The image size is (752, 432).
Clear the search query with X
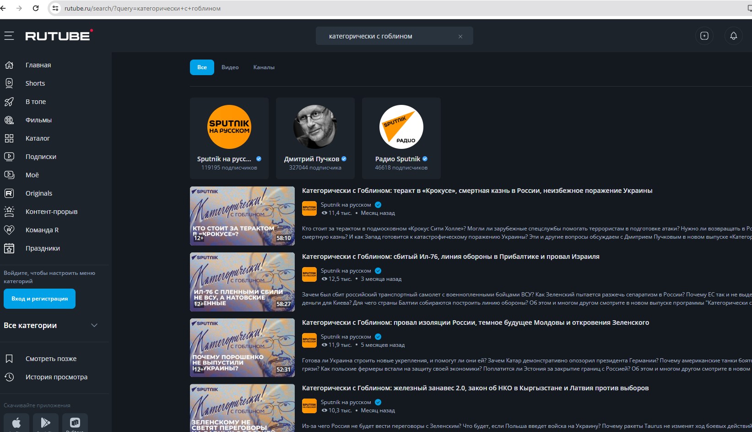click(460, 37)
